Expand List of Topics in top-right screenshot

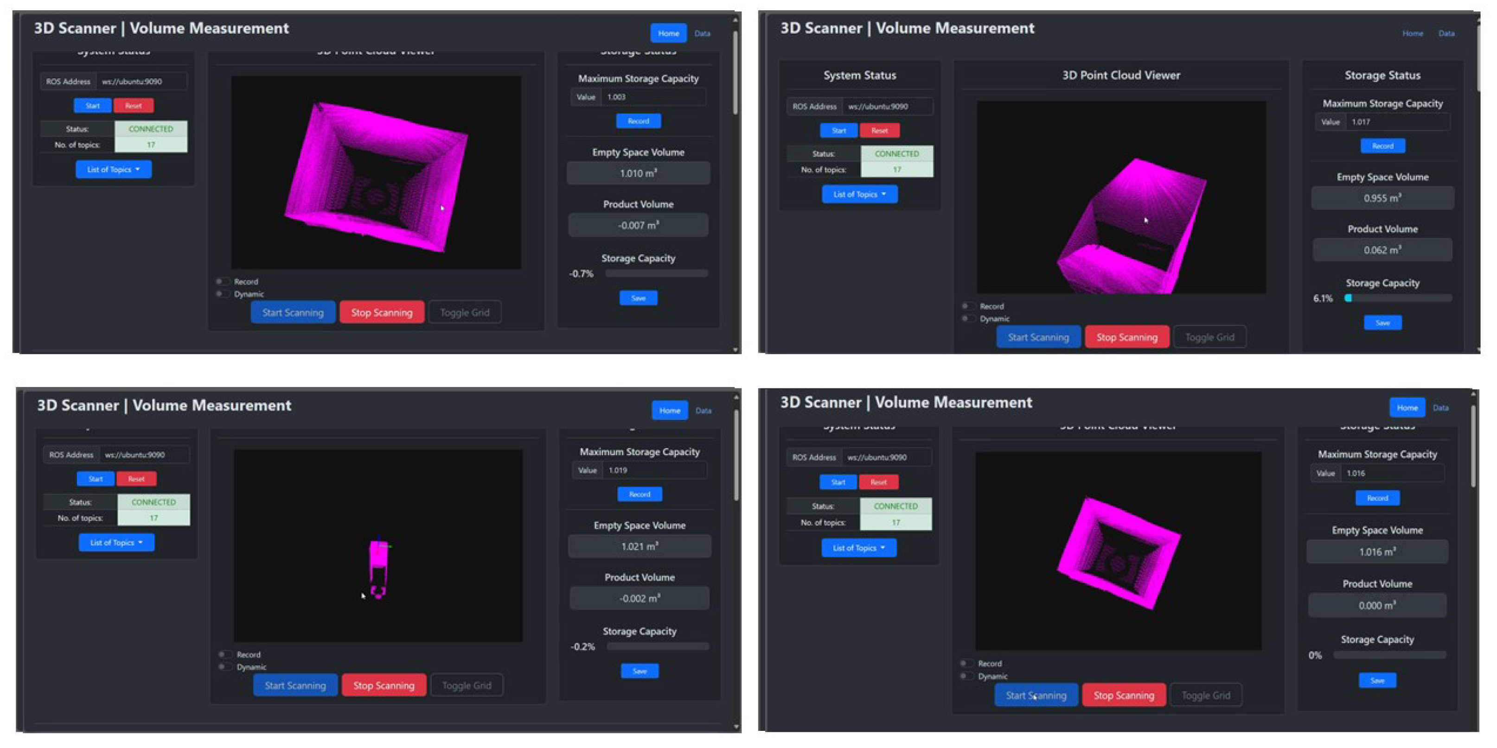coord(859,194)
